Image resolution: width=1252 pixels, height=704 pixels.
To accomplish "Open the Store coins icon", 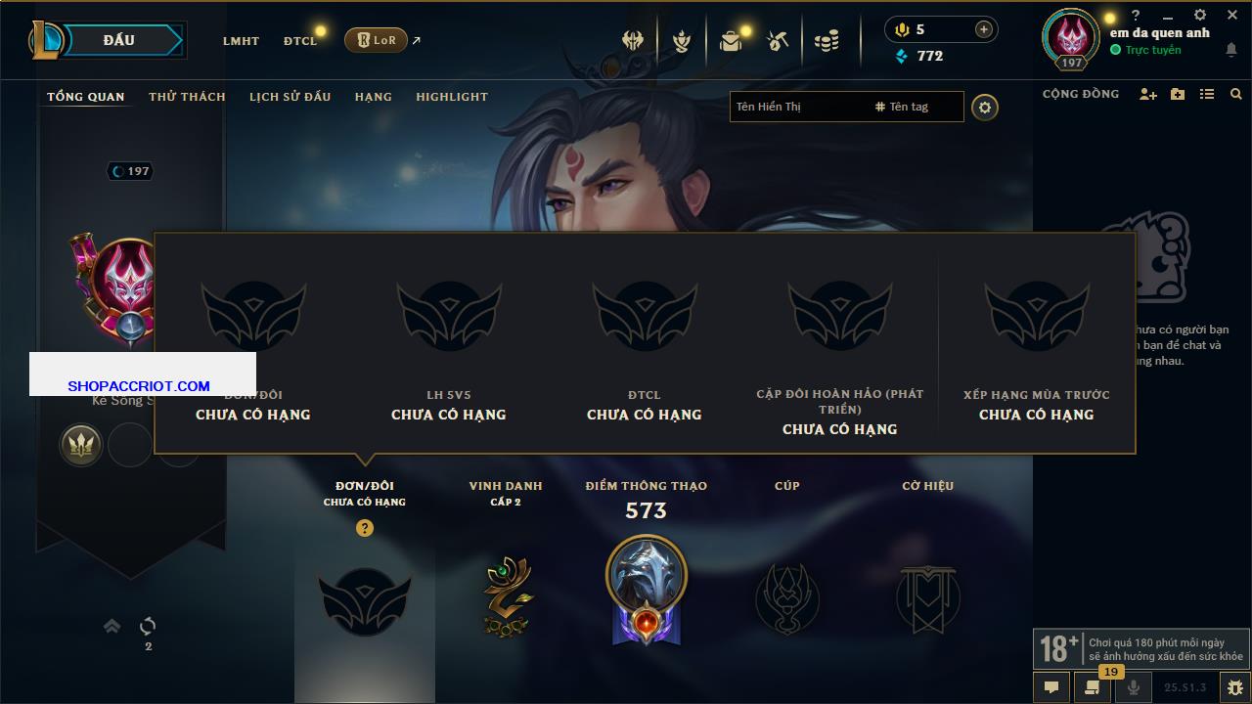I will (827, 40).
